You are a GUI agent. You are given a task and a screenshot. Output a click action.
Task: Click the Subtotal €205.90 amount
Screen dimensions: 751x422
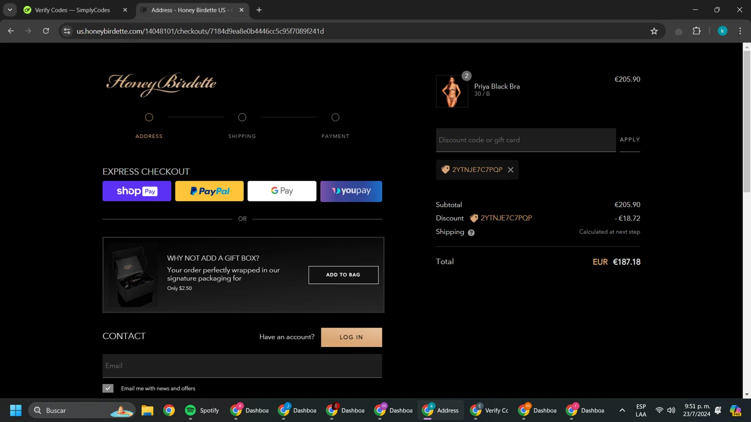point(627,205)
